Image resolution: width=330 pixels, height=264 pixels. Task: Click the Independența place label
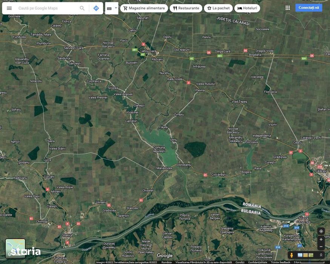click(262, 135)
